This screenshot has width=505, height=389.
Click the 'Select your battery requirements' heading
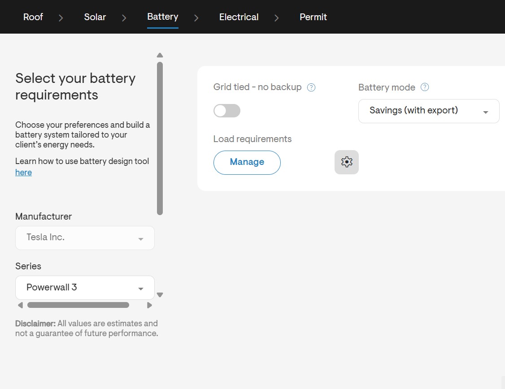[x=75, y=86]
